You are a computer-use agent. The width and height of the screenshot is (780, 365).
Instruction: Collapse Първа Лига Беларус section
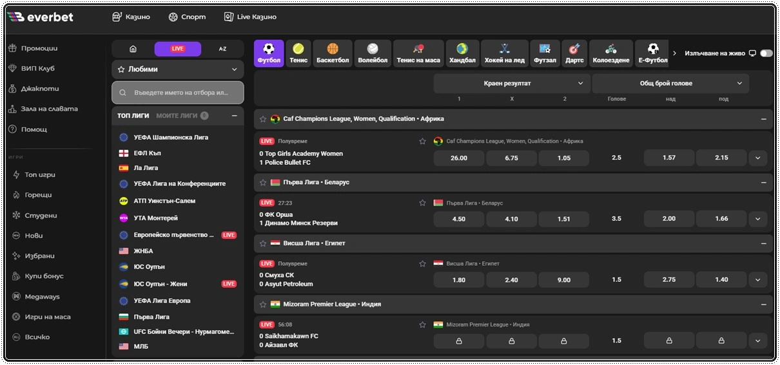763,182
